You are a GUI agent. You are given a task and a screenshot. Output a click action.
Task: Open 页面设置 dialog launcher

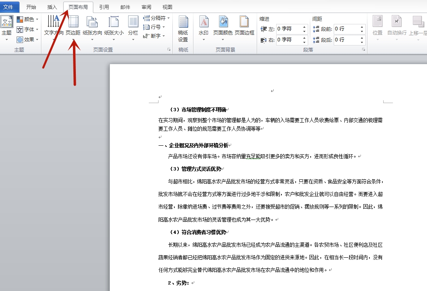[169, 50]
